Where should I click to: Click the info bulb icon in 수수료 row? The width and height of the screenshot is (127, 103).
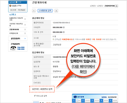click(x=53, y=39)
